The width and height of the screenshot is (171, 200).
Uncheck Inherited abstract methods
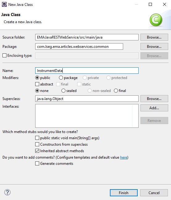coord(37,151)
